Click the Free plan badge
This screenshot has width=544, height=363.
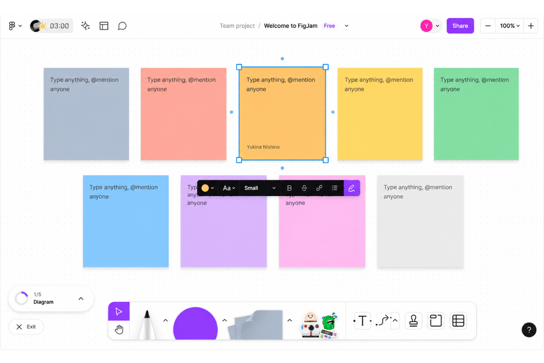329,26
